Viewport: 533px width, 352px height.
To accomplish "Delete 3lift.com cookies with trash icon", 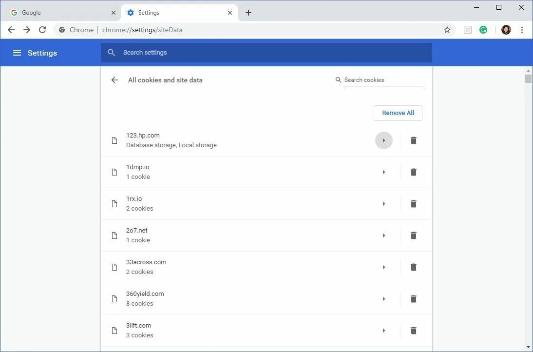I will tap(413, 330).
